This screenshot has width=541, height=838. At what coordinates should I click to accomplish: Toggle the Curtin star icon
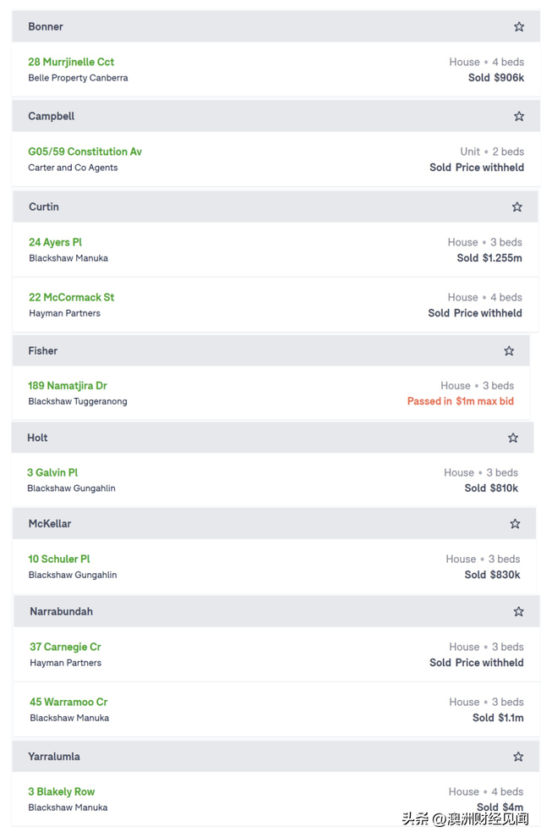[x=517, y=207]
